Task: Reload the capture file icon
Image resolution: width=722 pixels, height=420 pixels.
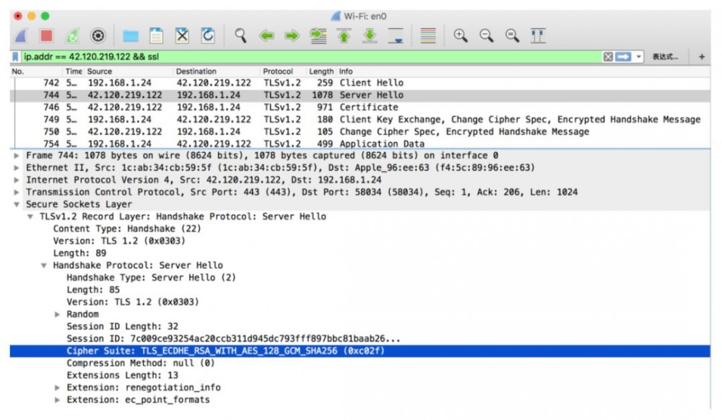Action: pos(208,36)
